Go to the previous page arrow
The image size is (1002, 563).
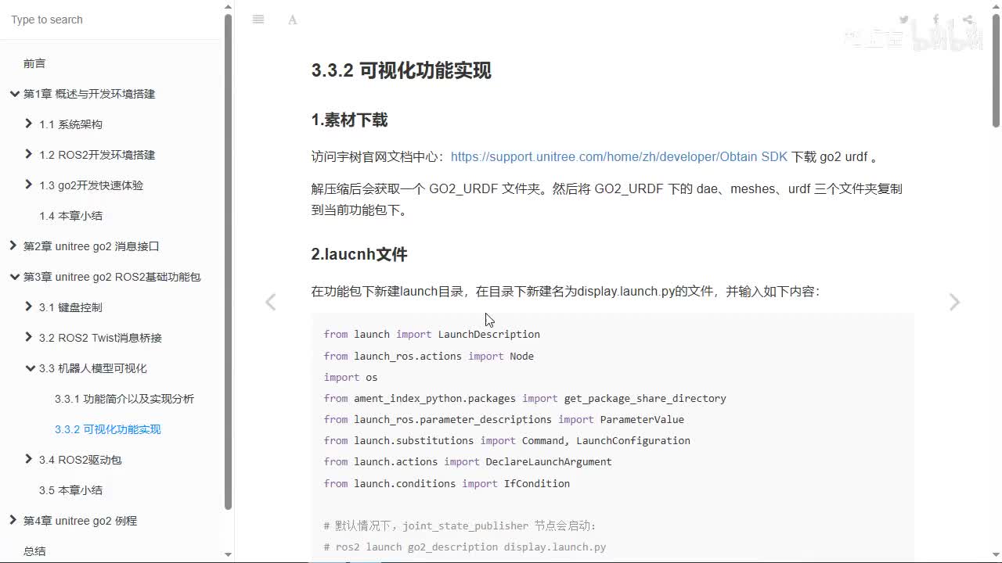pos(270,302)
